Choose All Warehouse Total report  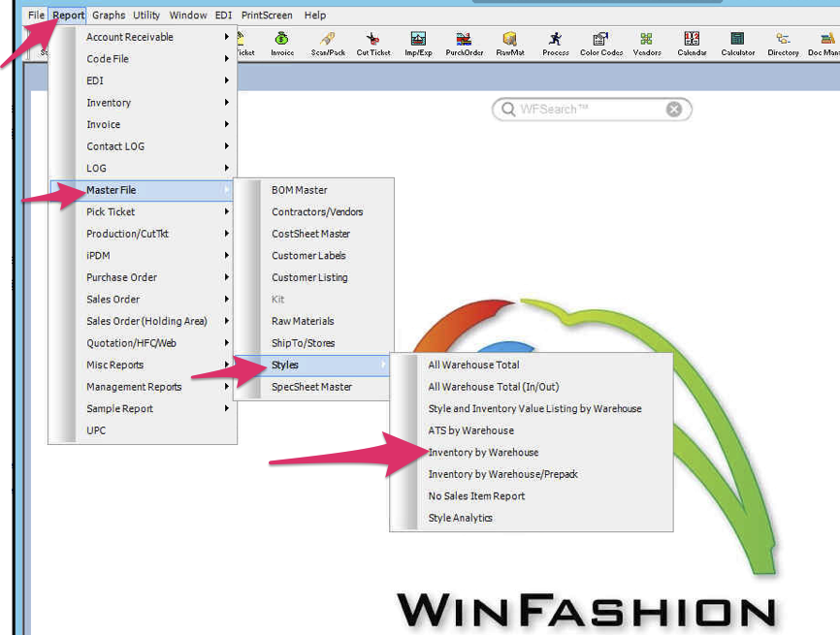coord(532,365)
